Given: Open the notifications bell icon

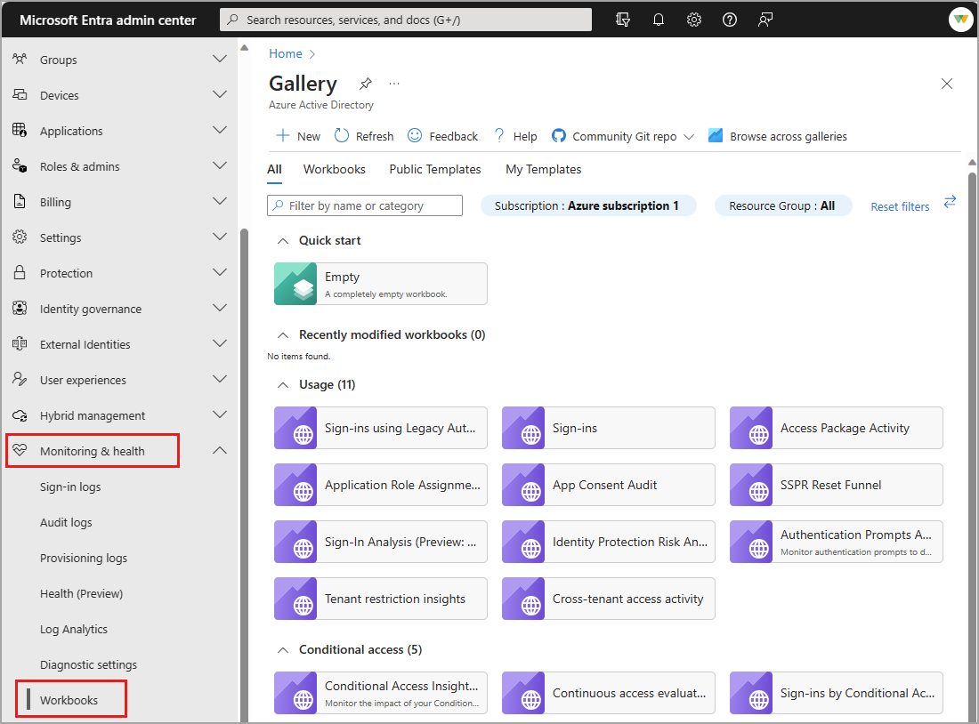Looking at the screenshot, I should click(659, 19).
